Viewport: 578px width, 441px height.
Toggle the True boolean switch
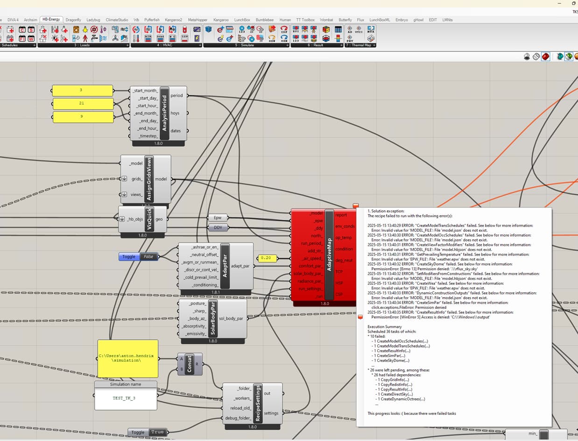click(148, 432)
